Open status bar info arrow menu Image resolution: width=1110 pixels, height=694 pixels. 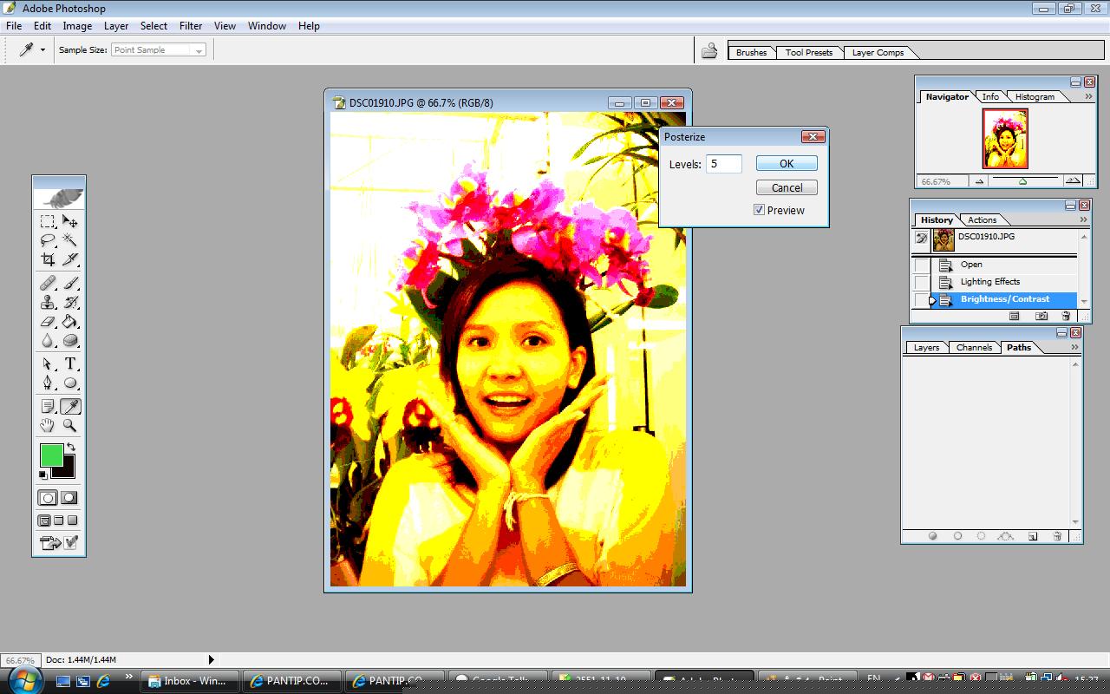pyautogui.click(x=211, y=660)
